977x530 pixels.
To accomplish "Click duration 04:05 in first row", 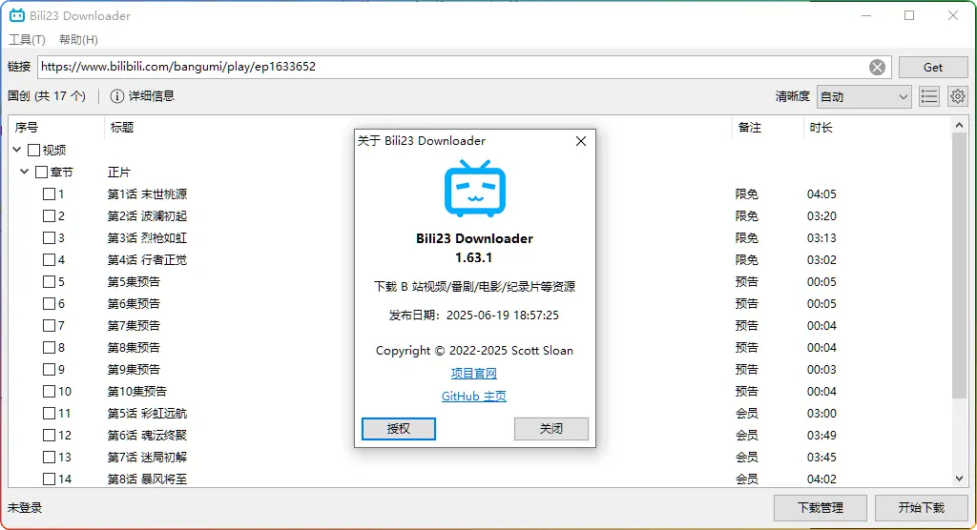I will [x=821, y=194].
